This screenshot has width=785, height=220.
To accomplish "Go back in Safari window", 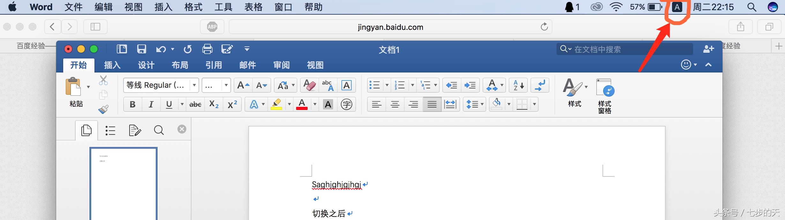I will 52,27.
